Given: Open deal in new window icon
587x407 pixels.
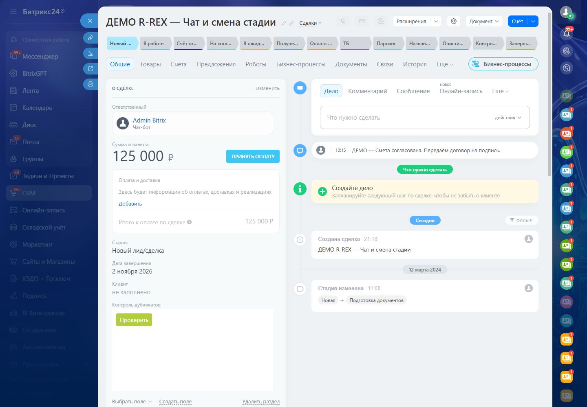Looking at the screenshot, I should 90,69.
